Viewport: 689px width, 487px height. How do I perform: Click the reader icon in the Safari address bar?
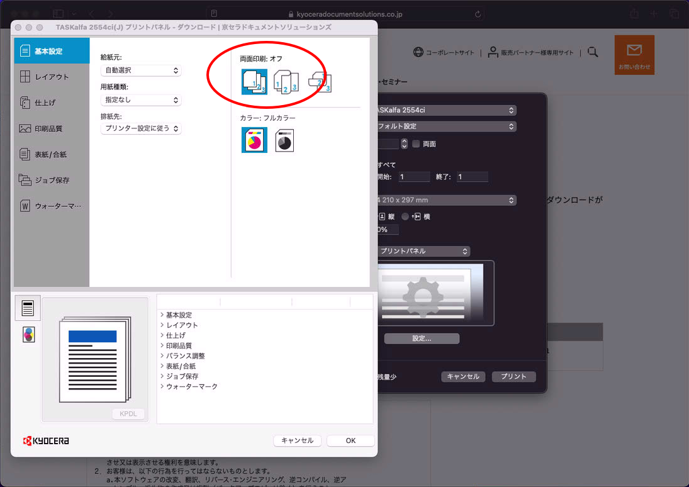(214, 14)
